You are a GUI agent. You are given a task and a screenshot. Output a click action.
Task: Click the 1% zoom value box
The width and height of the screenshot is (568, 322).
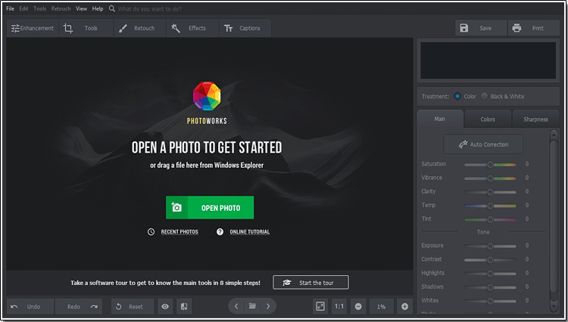coord(382,306)
